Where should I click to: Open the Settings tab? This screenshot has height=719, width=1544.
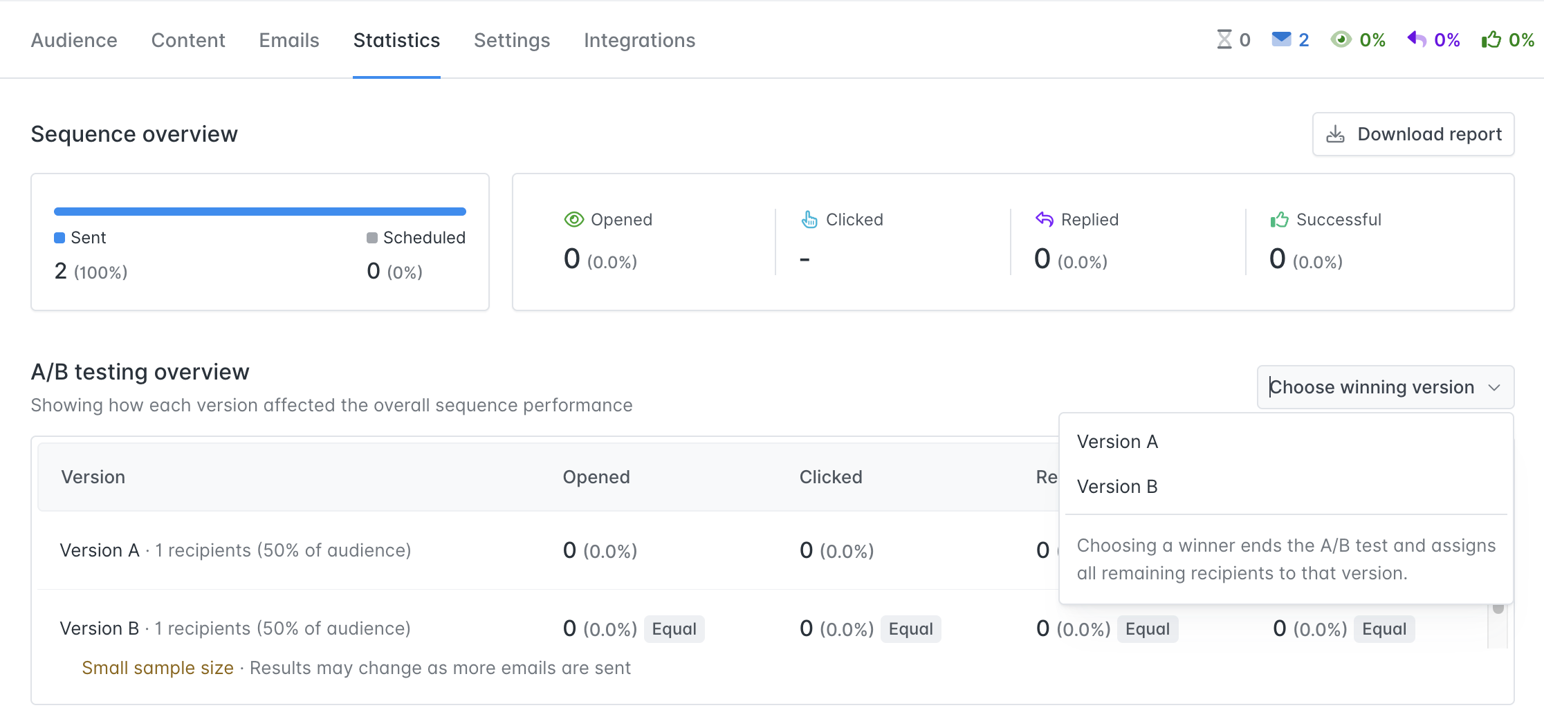511,40
